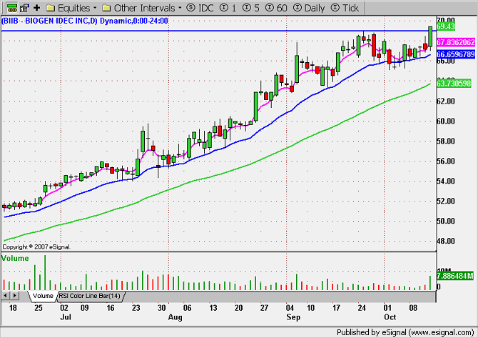Switch to 5-minute interval
This screenshot has height=338, width=478.
pos(251,8)
